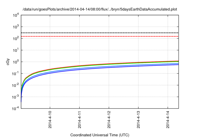Click the red dashed threshold line
The image size is (197, 138).
click(100, 36)
